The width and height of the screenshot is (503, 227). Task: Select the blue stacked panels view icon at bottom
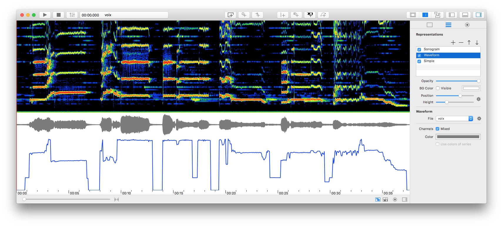(x=378, y=200)
